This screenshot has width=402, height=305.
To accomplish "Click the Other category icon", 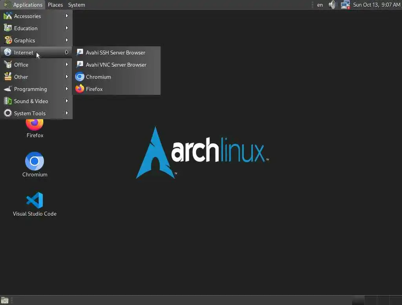I will tap(8, 76).
